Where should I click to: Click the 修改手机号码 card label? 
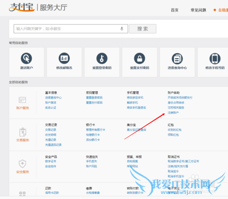215,68
